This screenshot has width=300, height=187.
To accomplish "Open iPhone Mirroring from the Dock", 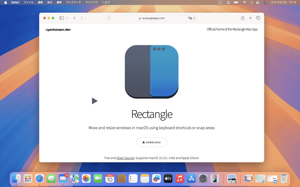I will [x=215, y=179].
